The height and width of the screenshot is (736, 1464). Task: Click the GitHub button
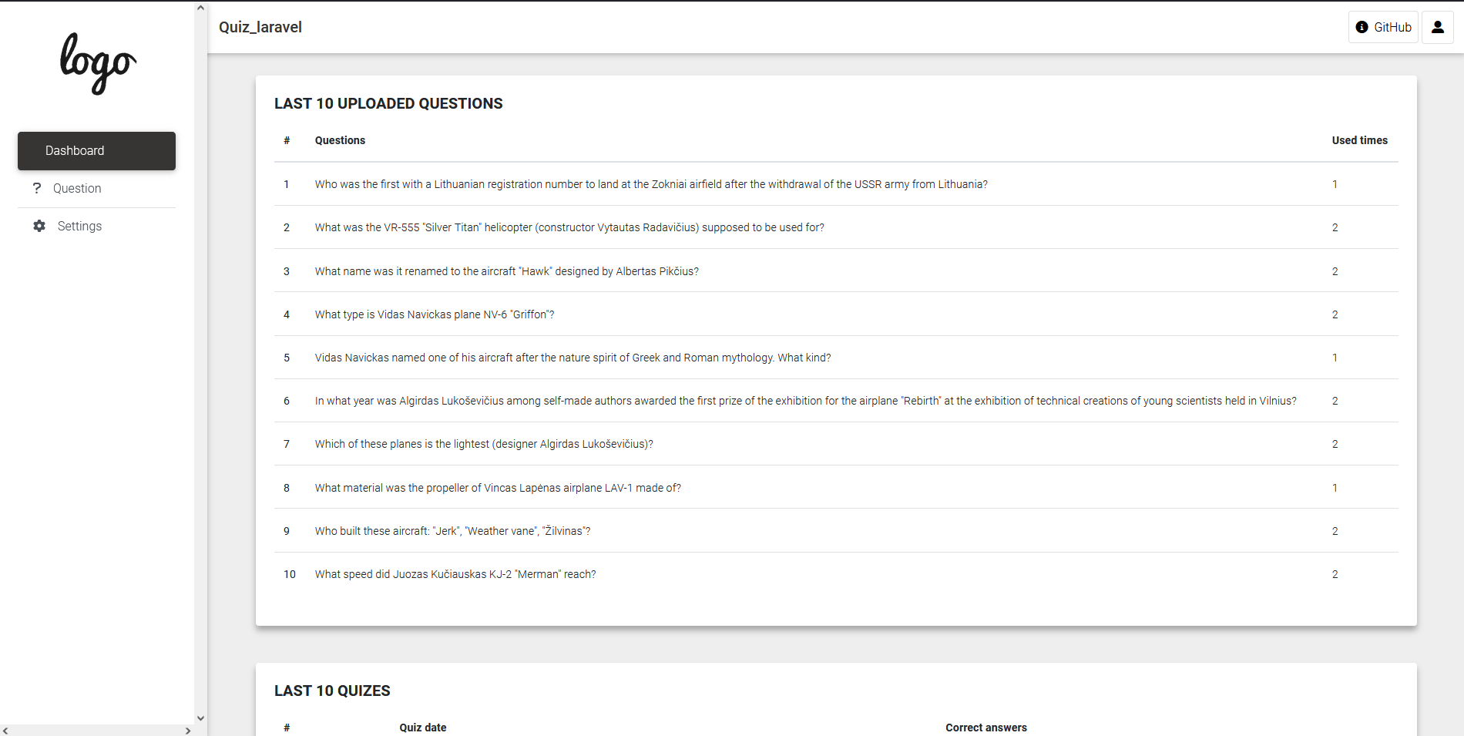click(x=1383, y=27)
